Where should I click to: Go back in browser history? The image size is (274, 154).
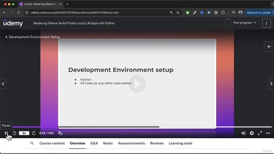click(x=4, y=12)
